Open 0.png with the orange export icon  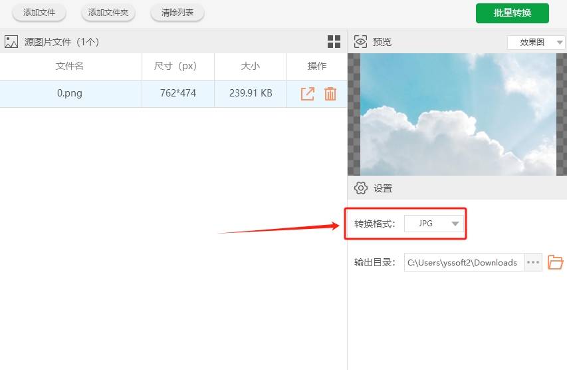307,94
